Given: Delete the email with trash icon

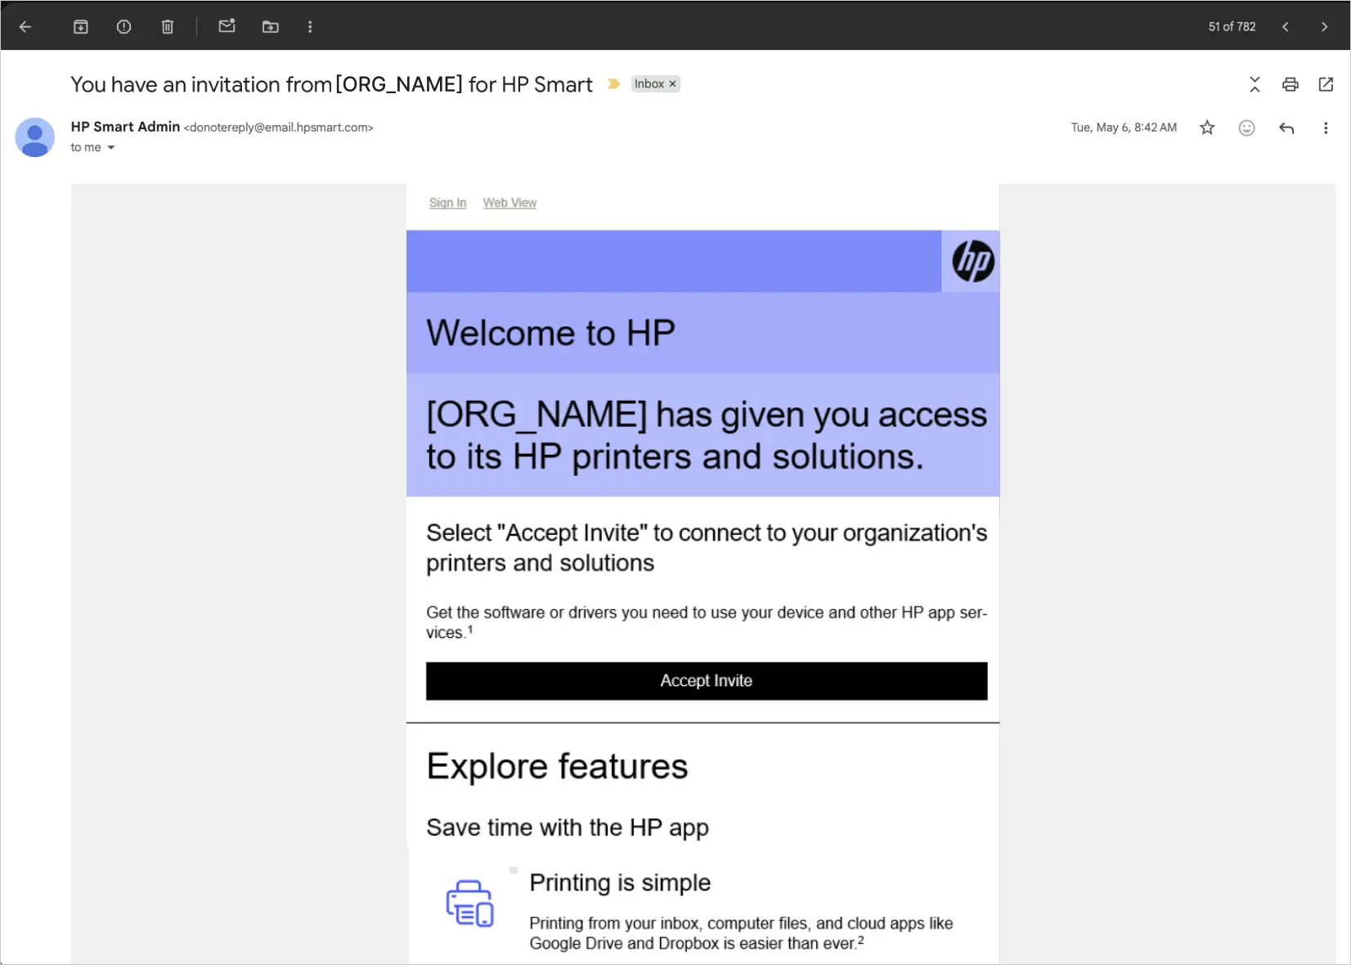Looking at the screenshot, I should tap(168, 27).
